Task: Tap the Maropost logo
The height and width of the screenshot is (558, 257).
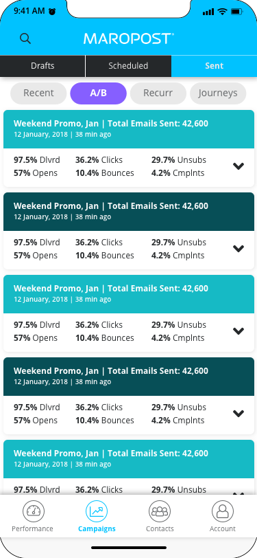Action: coord(129,38)
